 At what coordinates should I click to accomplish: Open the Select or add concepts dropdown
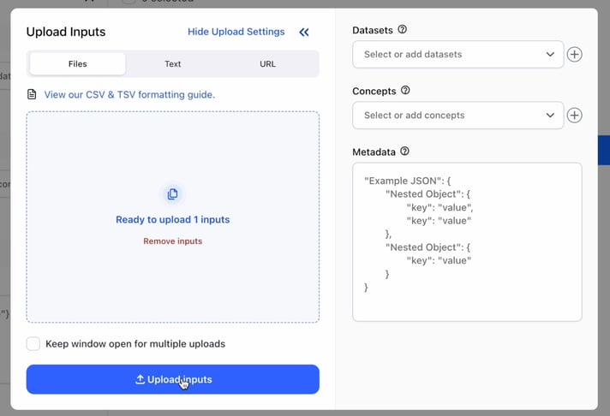tap(457, 115)
